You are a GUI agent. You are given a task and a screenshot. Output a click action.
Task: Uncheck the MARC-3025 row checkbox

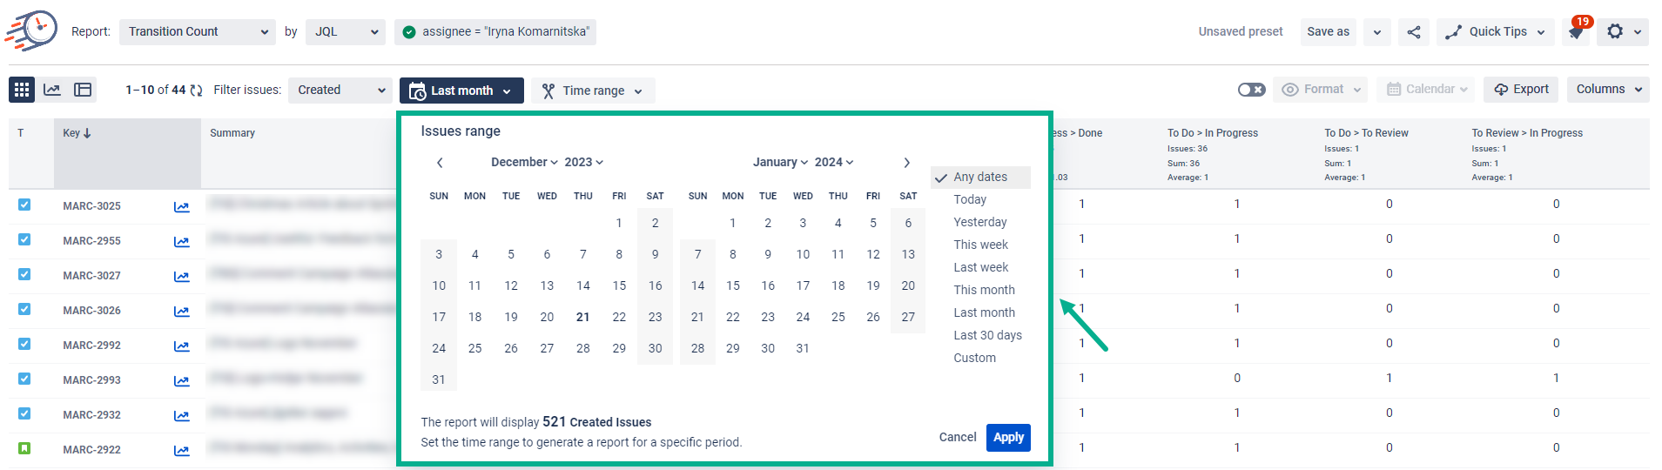24,205
